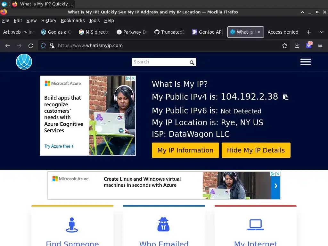Viewport: 328px width, 246px height.
Task: Open the Firefox application menu
Action: pyautogui.click(x=320, y=45)
